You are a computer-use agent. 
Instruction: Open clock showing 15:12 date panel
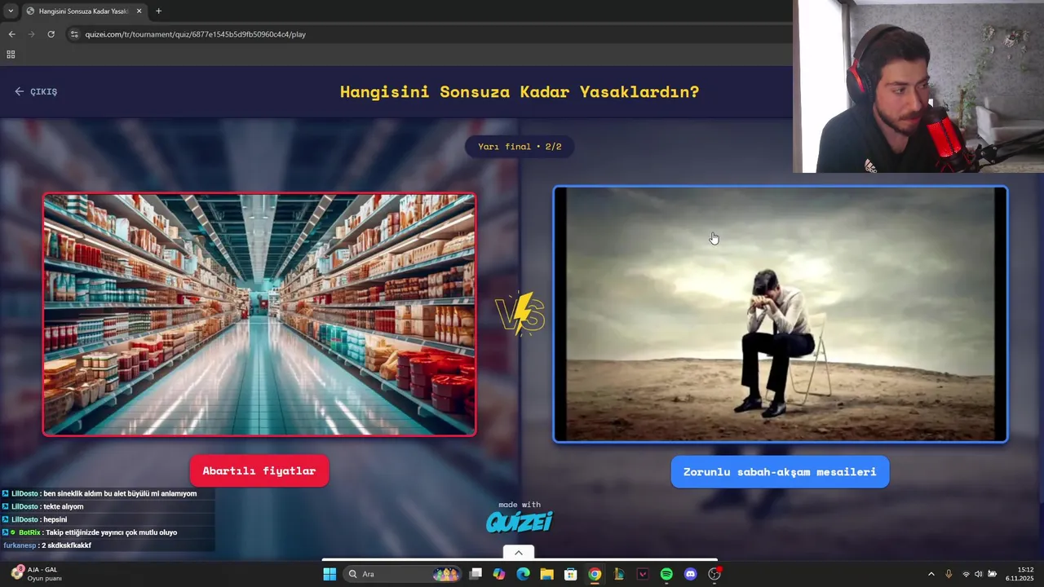[x=1020, y=574]
